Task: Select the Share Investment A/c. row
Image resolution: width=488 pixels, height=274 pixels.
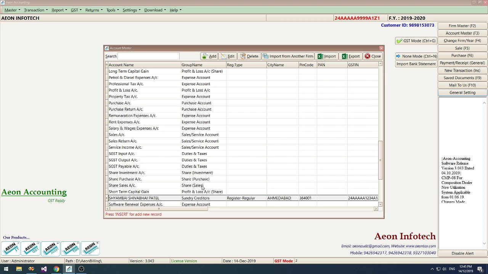Action: point(242,173)
